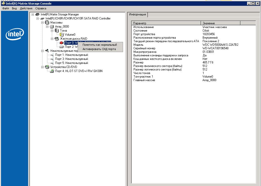Click the Кэш данных жесткого диска включен row
Viewport: 261px width, 186px height.
[194, 59]
